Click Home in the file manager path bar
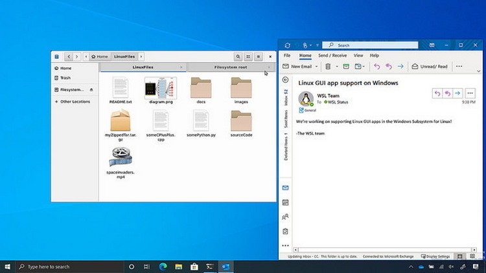Screen dimensions: 486x273 [x=100, y=57]
